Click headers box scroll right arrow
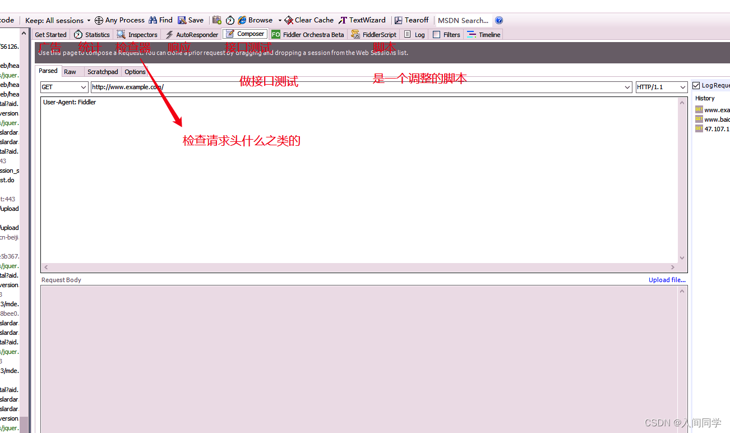Viewport: 730px width, 433px height. (673, 268)
